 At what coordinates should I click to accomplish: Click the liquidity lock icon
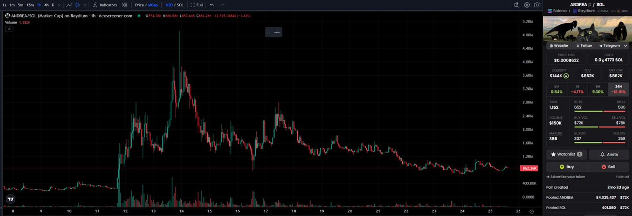click(566, 76)
